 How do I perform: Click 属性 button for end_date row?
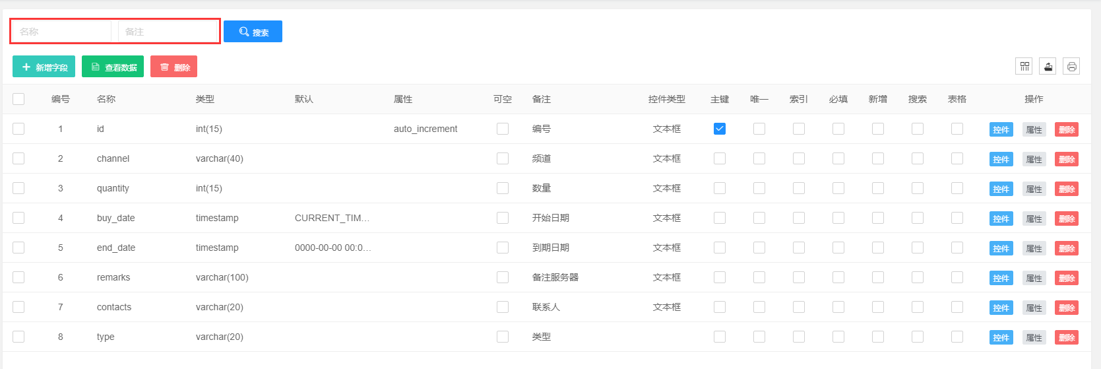(1034, 248)
